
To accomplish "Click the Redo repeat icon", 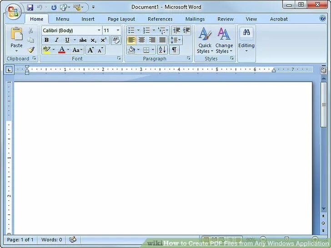I will (54, 8).
